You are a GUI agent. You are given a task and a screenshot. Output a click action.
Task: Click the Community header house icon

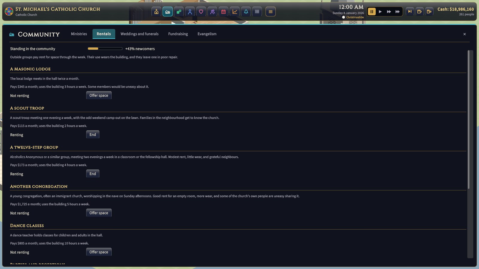(12, 34)
